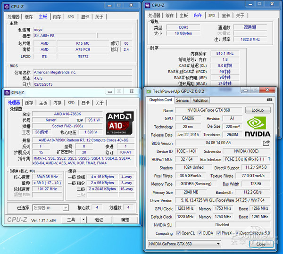
Task: Click the GPU-Z title bar app icon
Action: tap(149, 91)
